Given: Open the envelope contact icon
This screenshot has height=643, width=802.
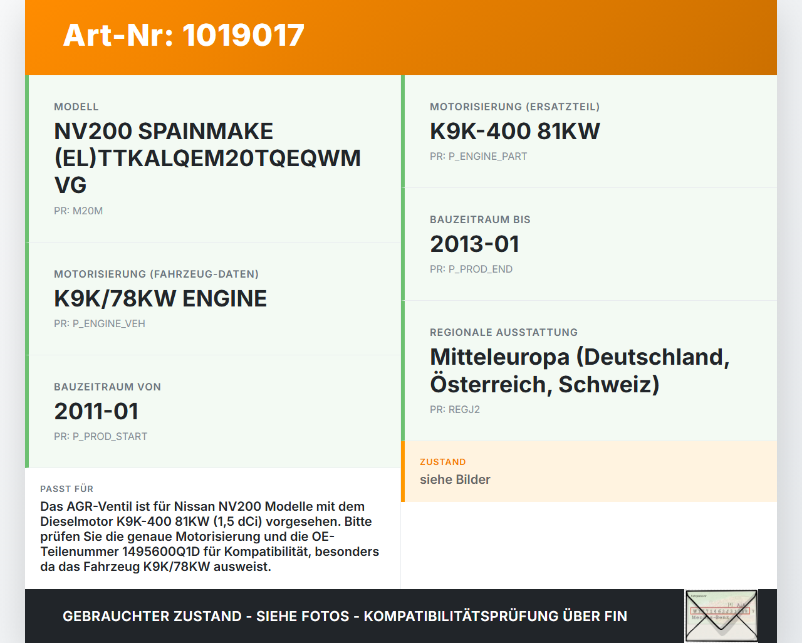Looking at the screenshot, I should [721, 616].
